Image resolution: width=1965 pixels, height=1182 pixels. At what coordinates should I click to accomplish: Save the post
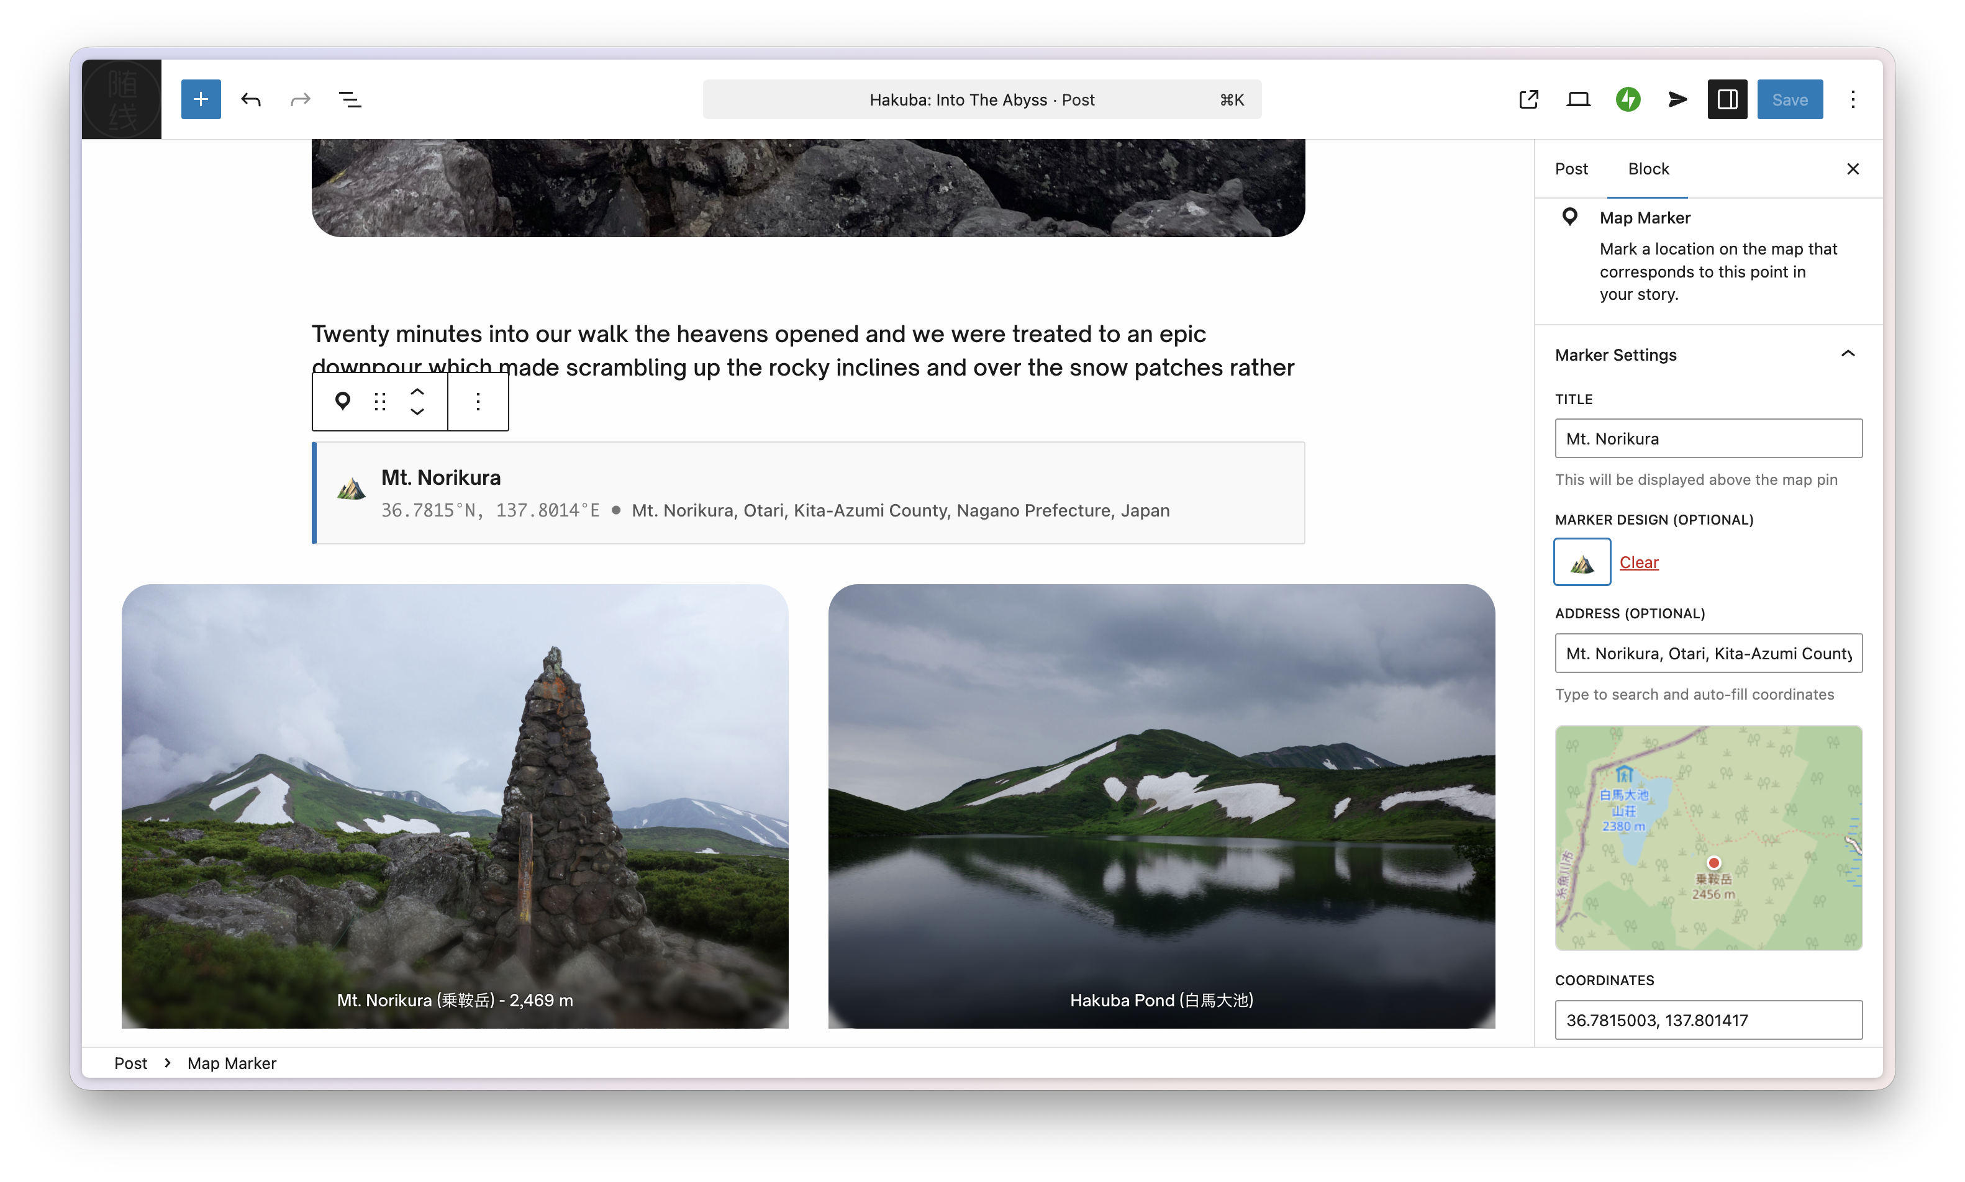pyautogui.click(x=1790, y=99)
